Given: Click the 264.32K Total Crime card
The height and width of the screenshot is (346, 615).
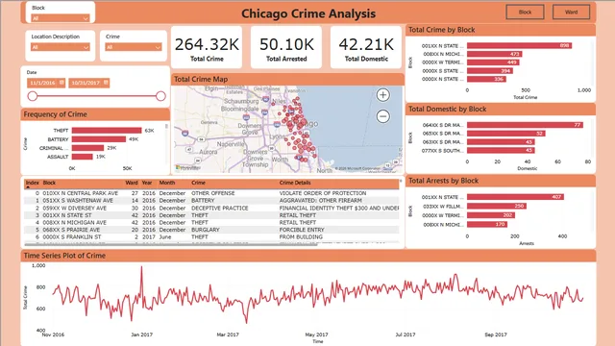Looking at the screenshot, I should (x=207, y=47).
